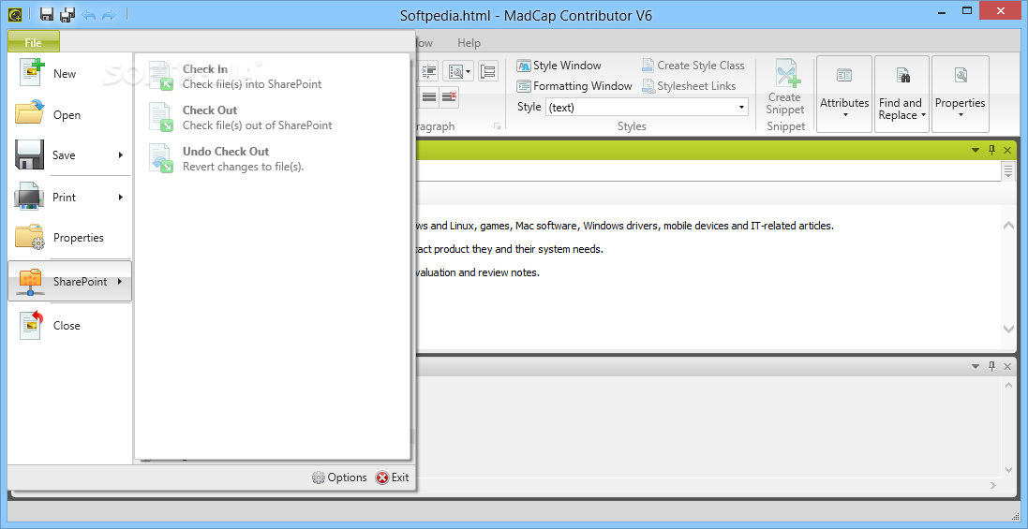Click the indent paragraph icon in ribbon

click(428, 71)
